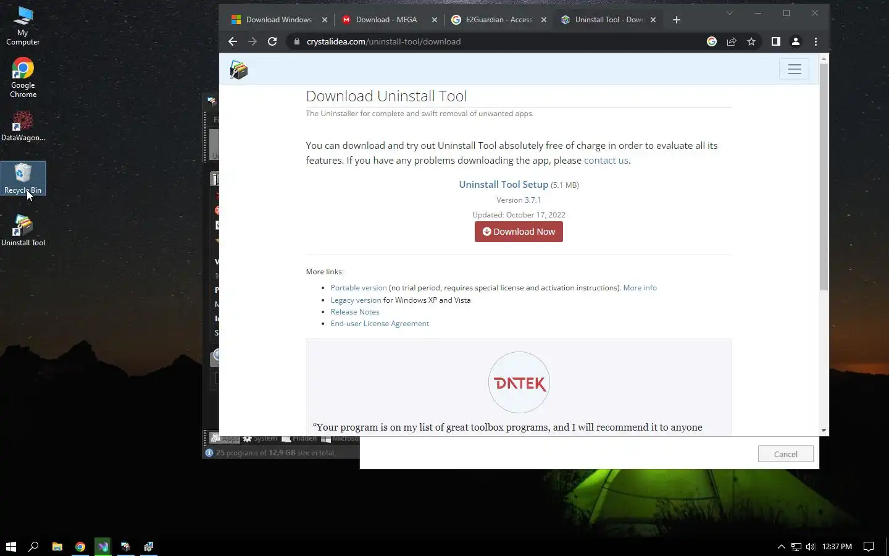The width and height of the screenshot is (889, 556).
Task: Expand the website hamburger navigation menu
Action: (x=795, y=69)
